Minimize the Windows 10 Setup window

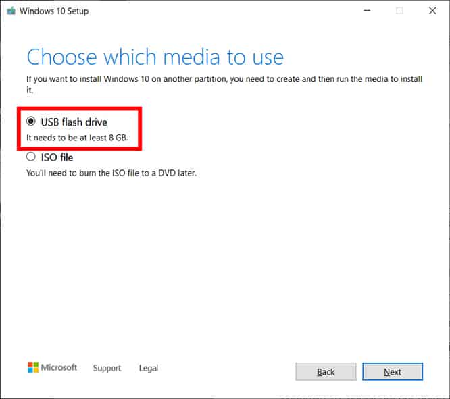[x=367, y=11]
